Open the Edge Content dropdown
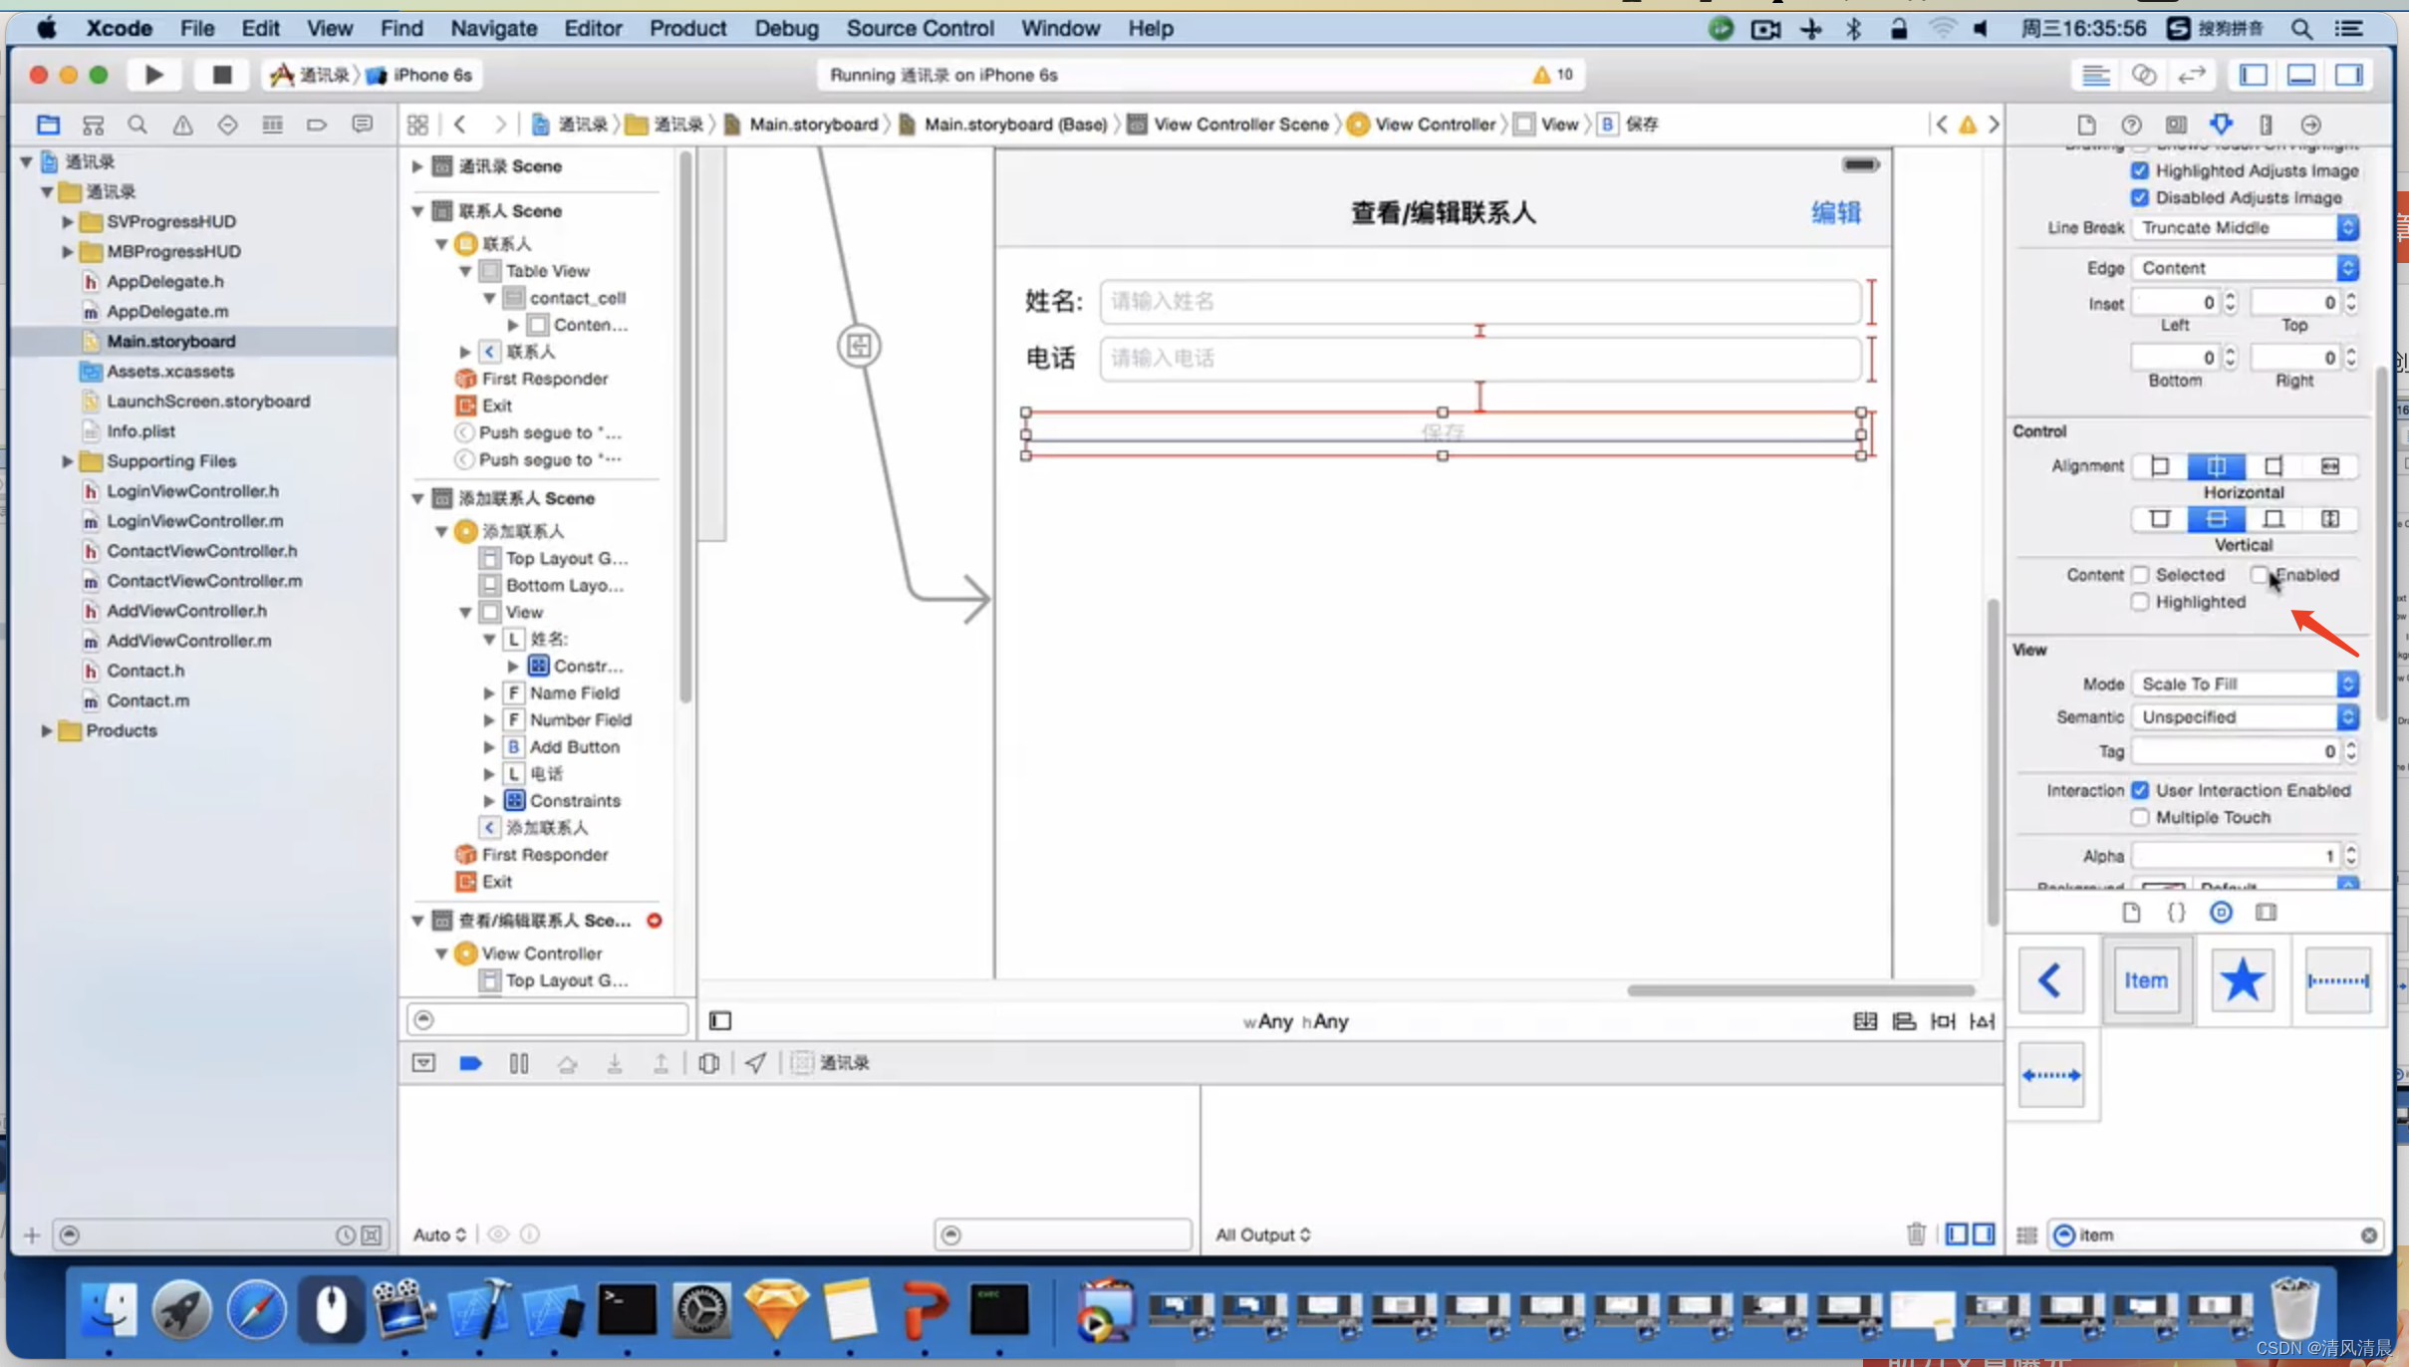 [x=2246, y=268]
